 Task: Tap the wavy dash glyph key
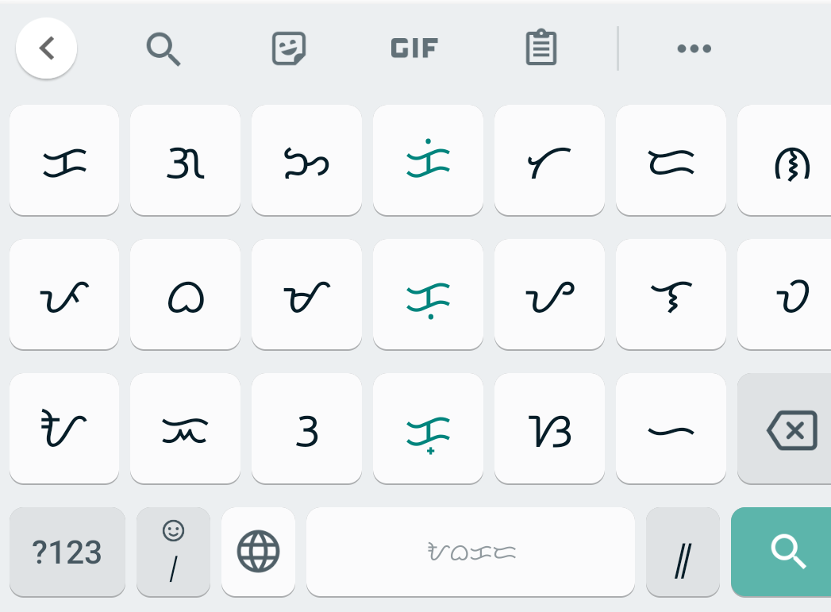671,429
